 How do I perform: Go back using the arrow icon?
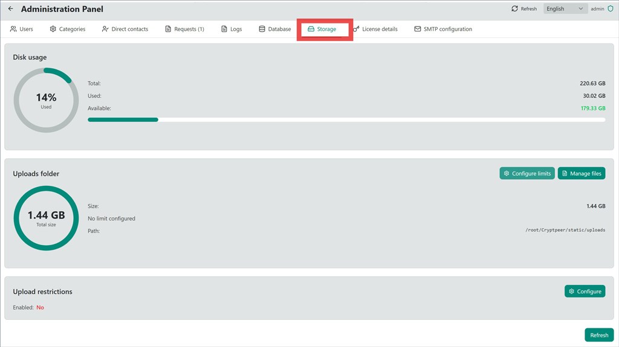[x=11, y=8]
